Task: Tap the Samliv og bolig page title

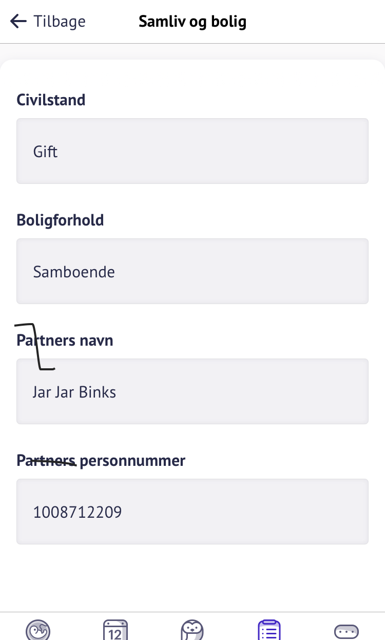Action: pyautogui.click(x=192, y=22)
